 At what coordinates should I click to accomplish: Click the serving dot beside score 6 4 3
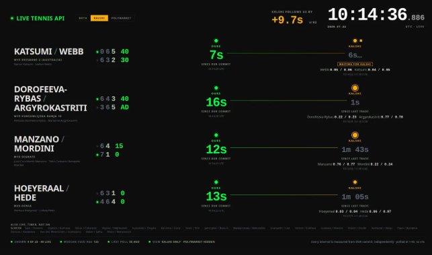(x=97, y=99)
